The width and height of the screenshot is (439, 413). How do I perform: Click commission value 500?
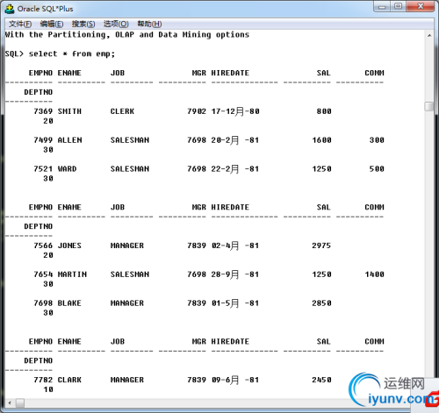coord(377,169)
